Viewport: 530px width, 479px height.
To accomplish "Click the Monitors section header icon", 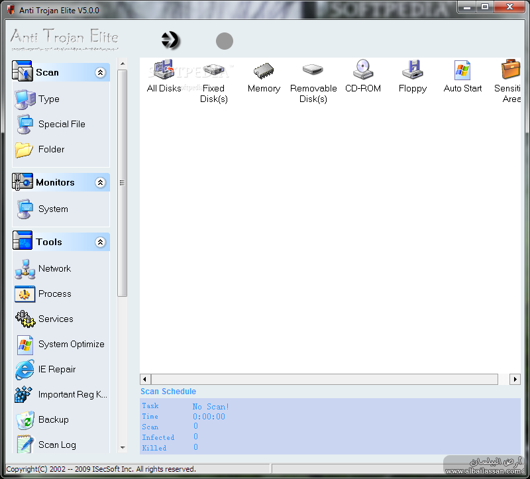I will 23,182.
